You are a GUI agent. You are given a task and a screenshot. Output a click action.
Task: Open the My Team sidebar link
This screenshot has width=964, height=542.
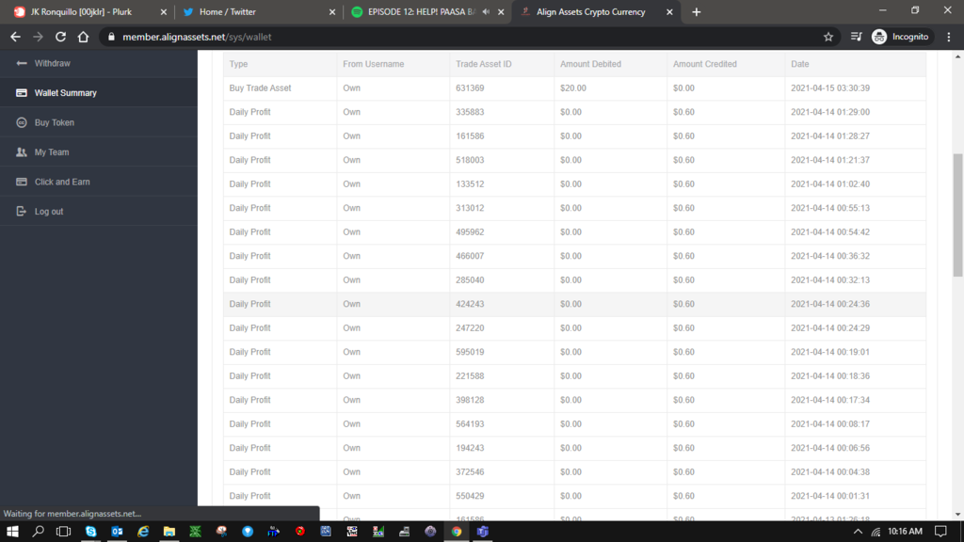point(52,152)
